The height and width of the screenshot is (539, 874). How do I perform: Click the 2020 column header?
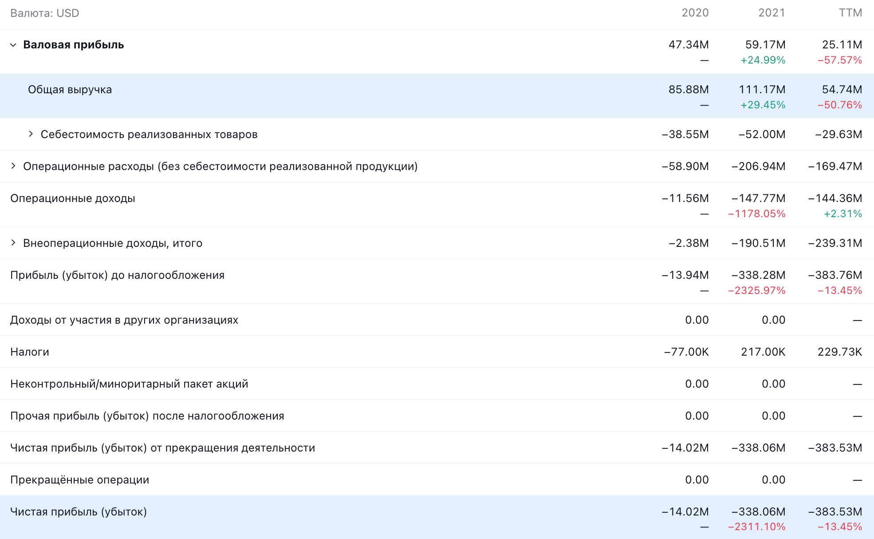pos(695,13)
